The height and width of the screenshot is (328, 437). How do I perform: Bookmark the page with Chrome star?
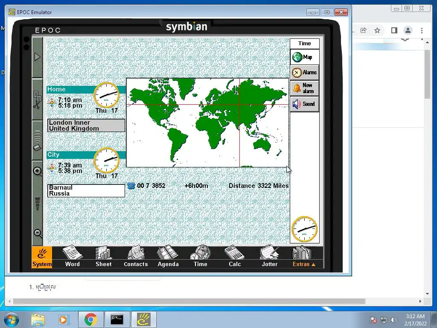(x=377, y=30)
